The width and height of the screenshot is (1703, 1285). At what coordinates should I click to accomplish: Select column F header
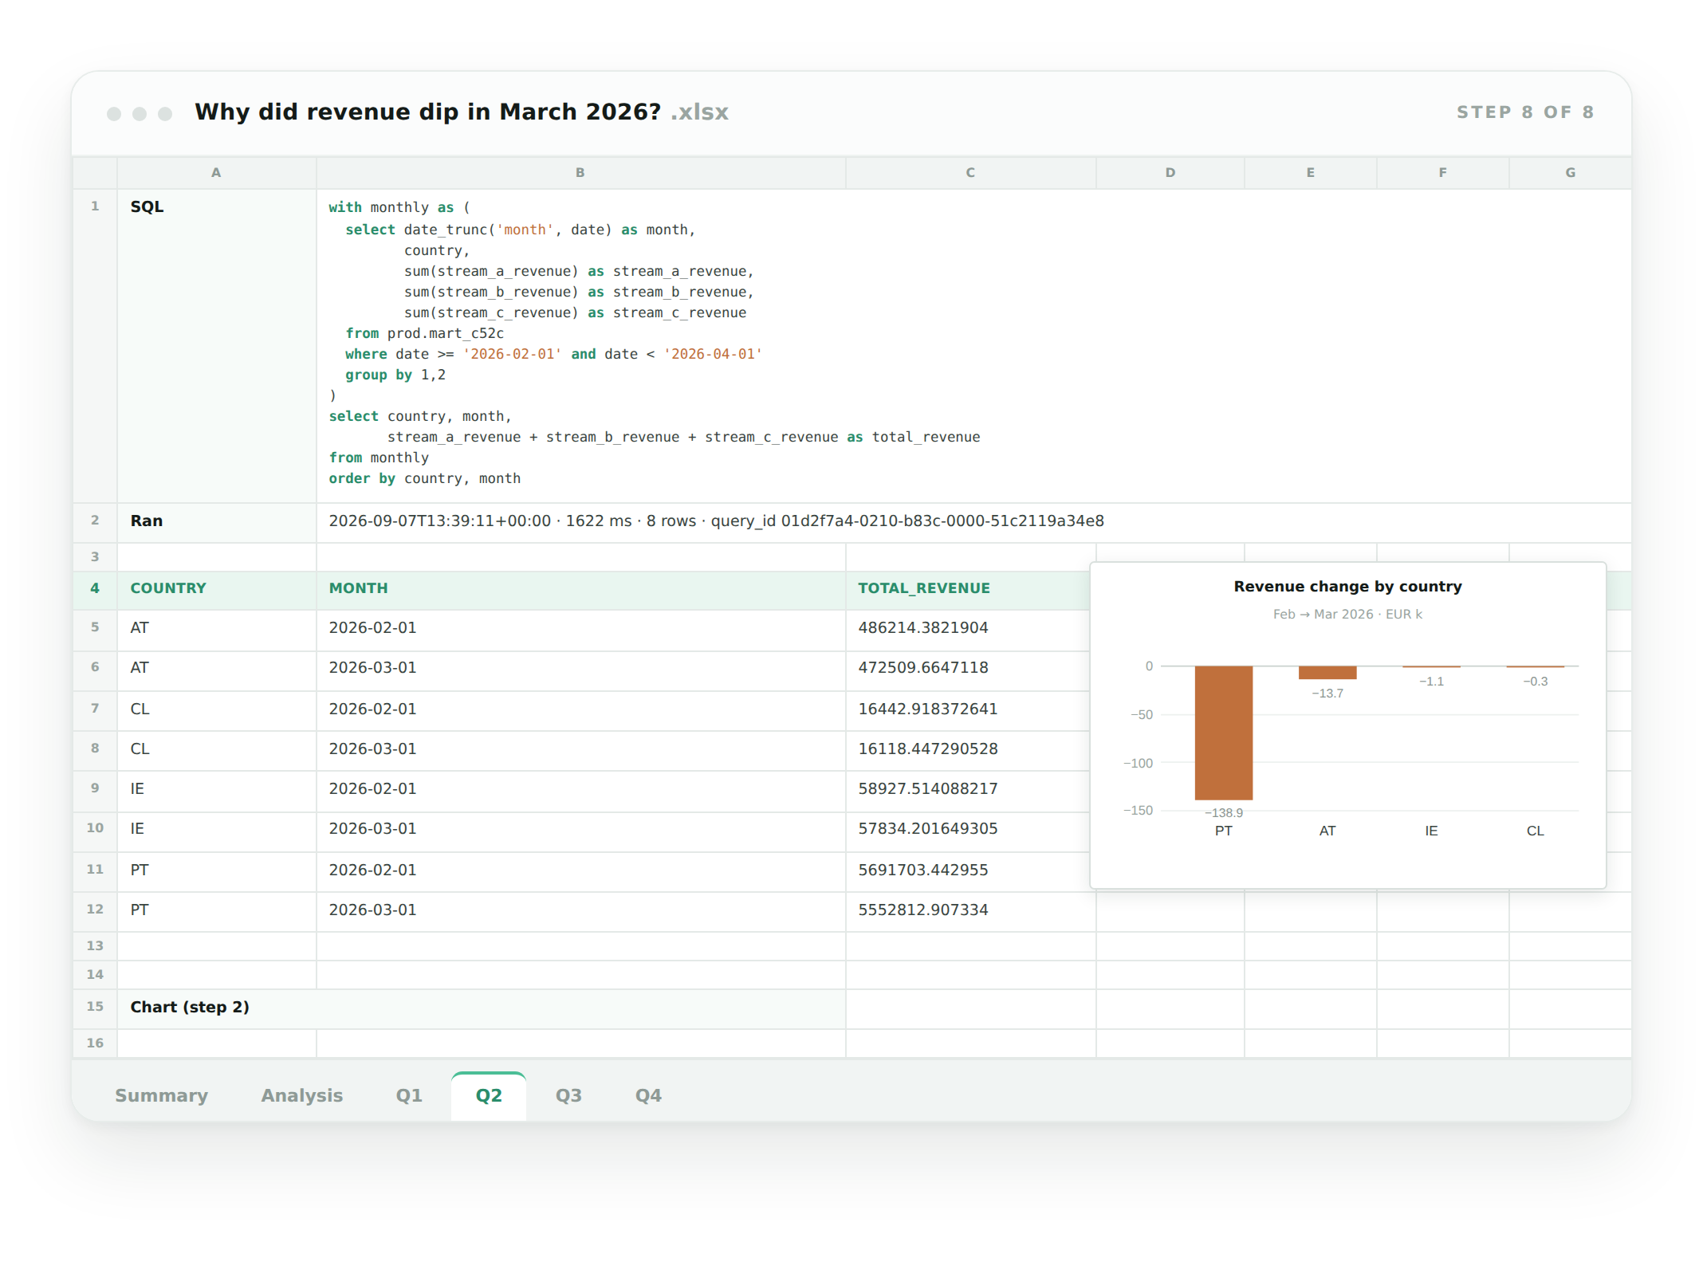1442,172
